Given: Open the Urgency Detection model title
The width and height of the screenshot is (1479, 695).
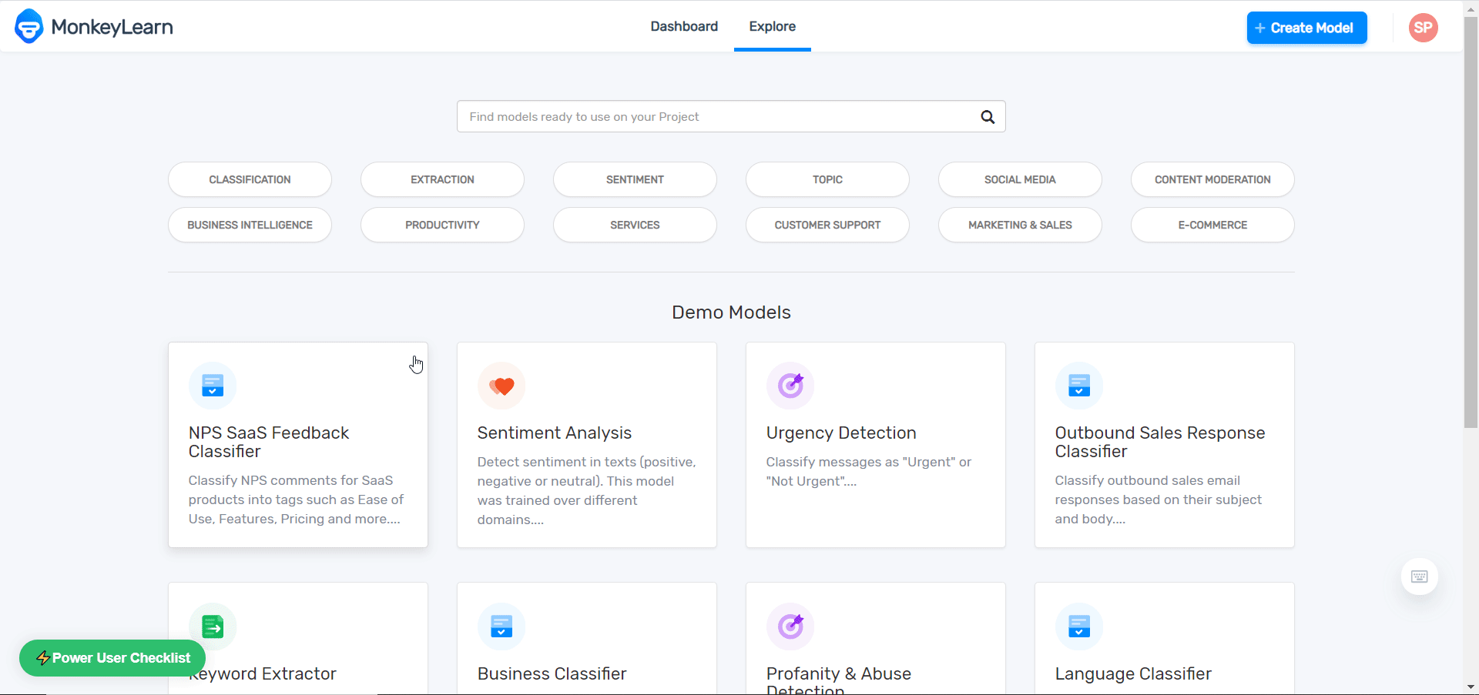Looking at the screenshot, I should 841,433.
